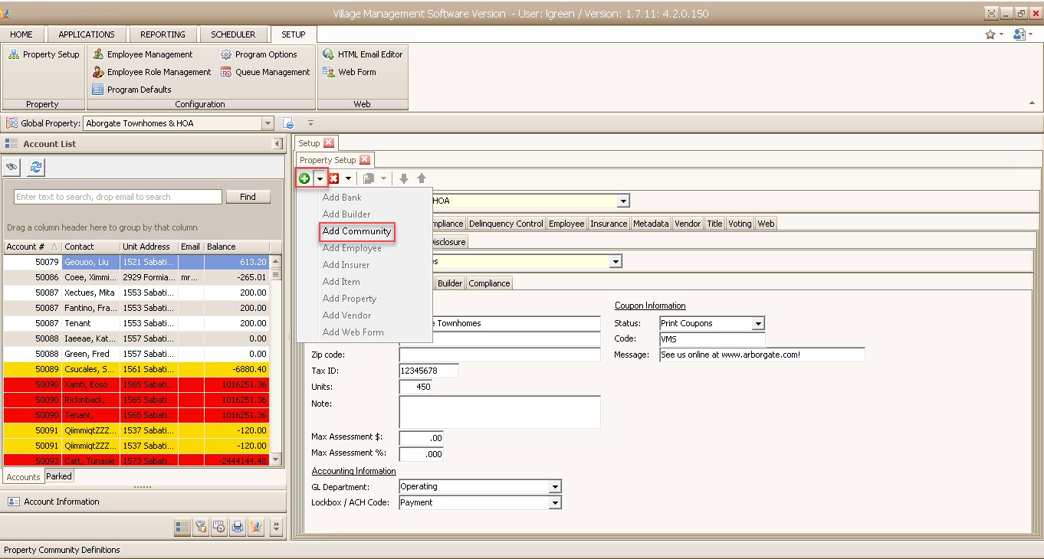1044x559 pixels.
Task: Click the binoculars search icon
Action: coord(12,167)
